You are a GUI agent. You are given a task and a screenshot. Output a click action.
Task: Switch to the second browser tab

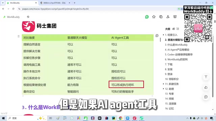click(x=55, y=3)
